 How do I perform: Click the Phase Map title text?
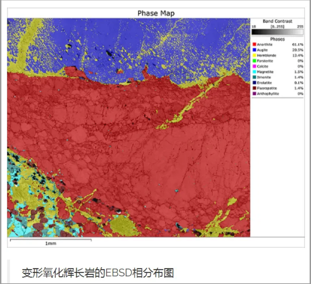pos(156,13)
